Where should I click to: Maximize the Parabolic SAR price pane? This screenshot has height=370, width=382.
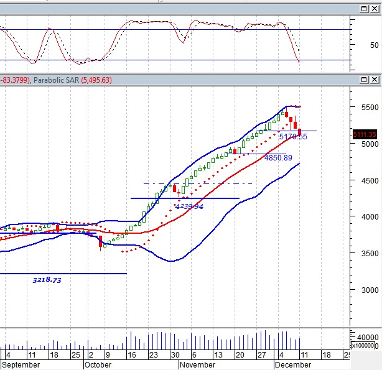[x=363, y=80]
